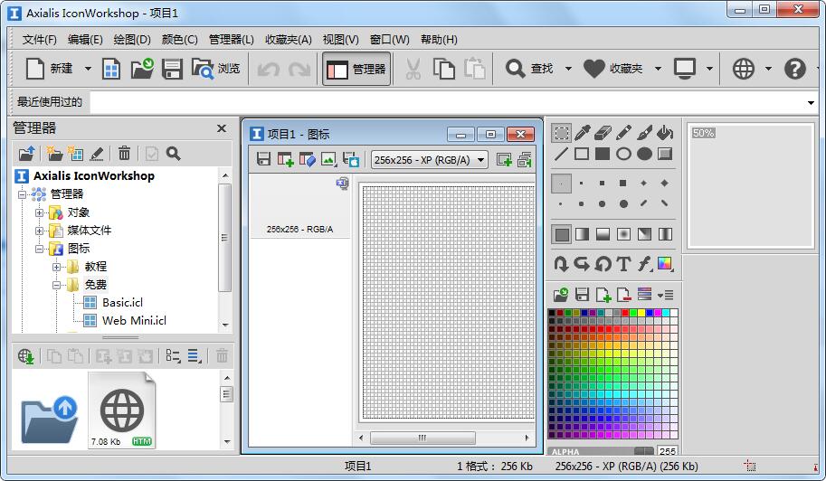826x481 pixels.
Task: Save the project via the document toolbar floppy icon
Action: 263,159
